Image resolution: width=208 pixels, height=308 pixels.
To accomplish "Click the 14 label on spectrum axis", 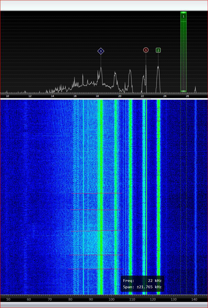I will [x=52, y=96].
